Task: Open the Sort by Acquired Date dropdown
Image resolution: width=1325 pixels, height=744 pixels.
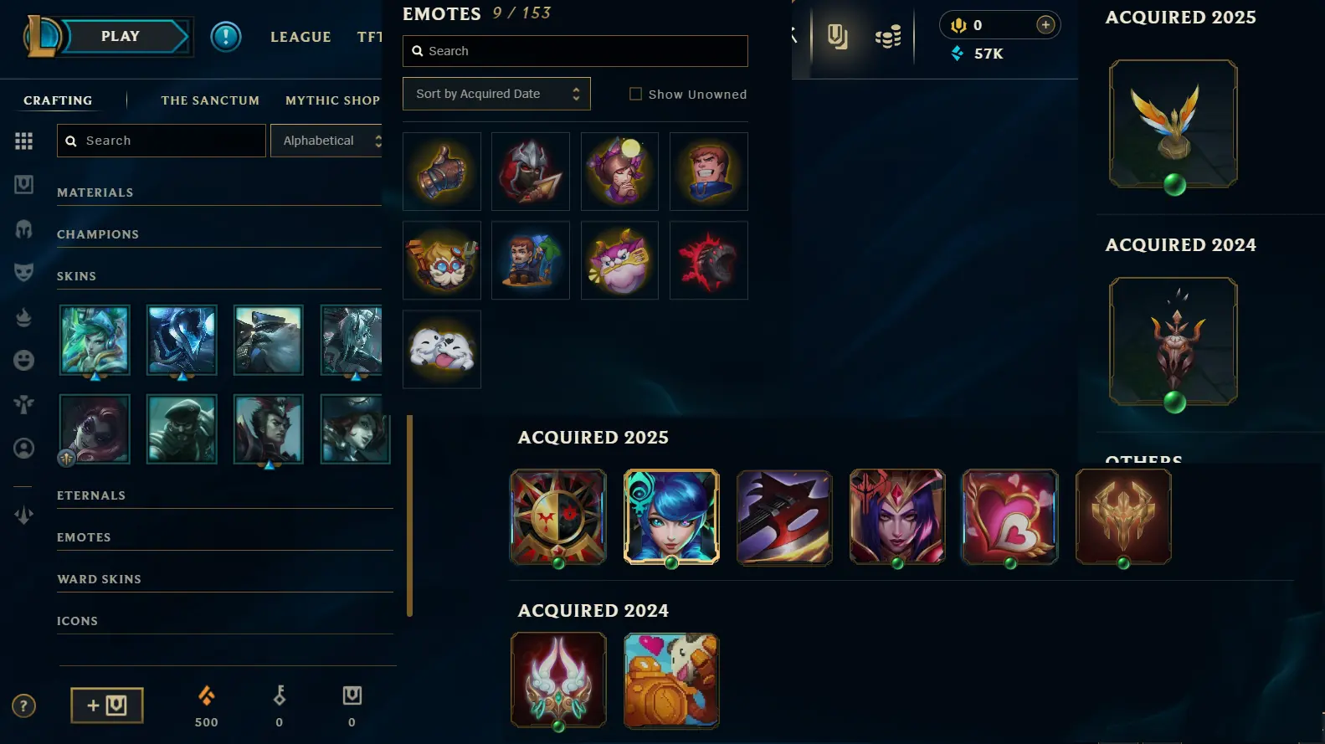Action: [497, 94]
